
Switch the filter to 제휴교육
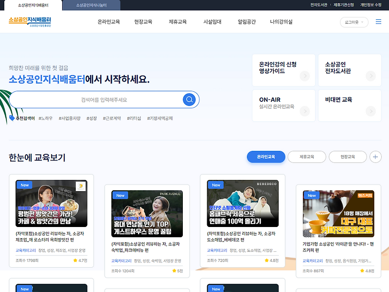[306, 157]
